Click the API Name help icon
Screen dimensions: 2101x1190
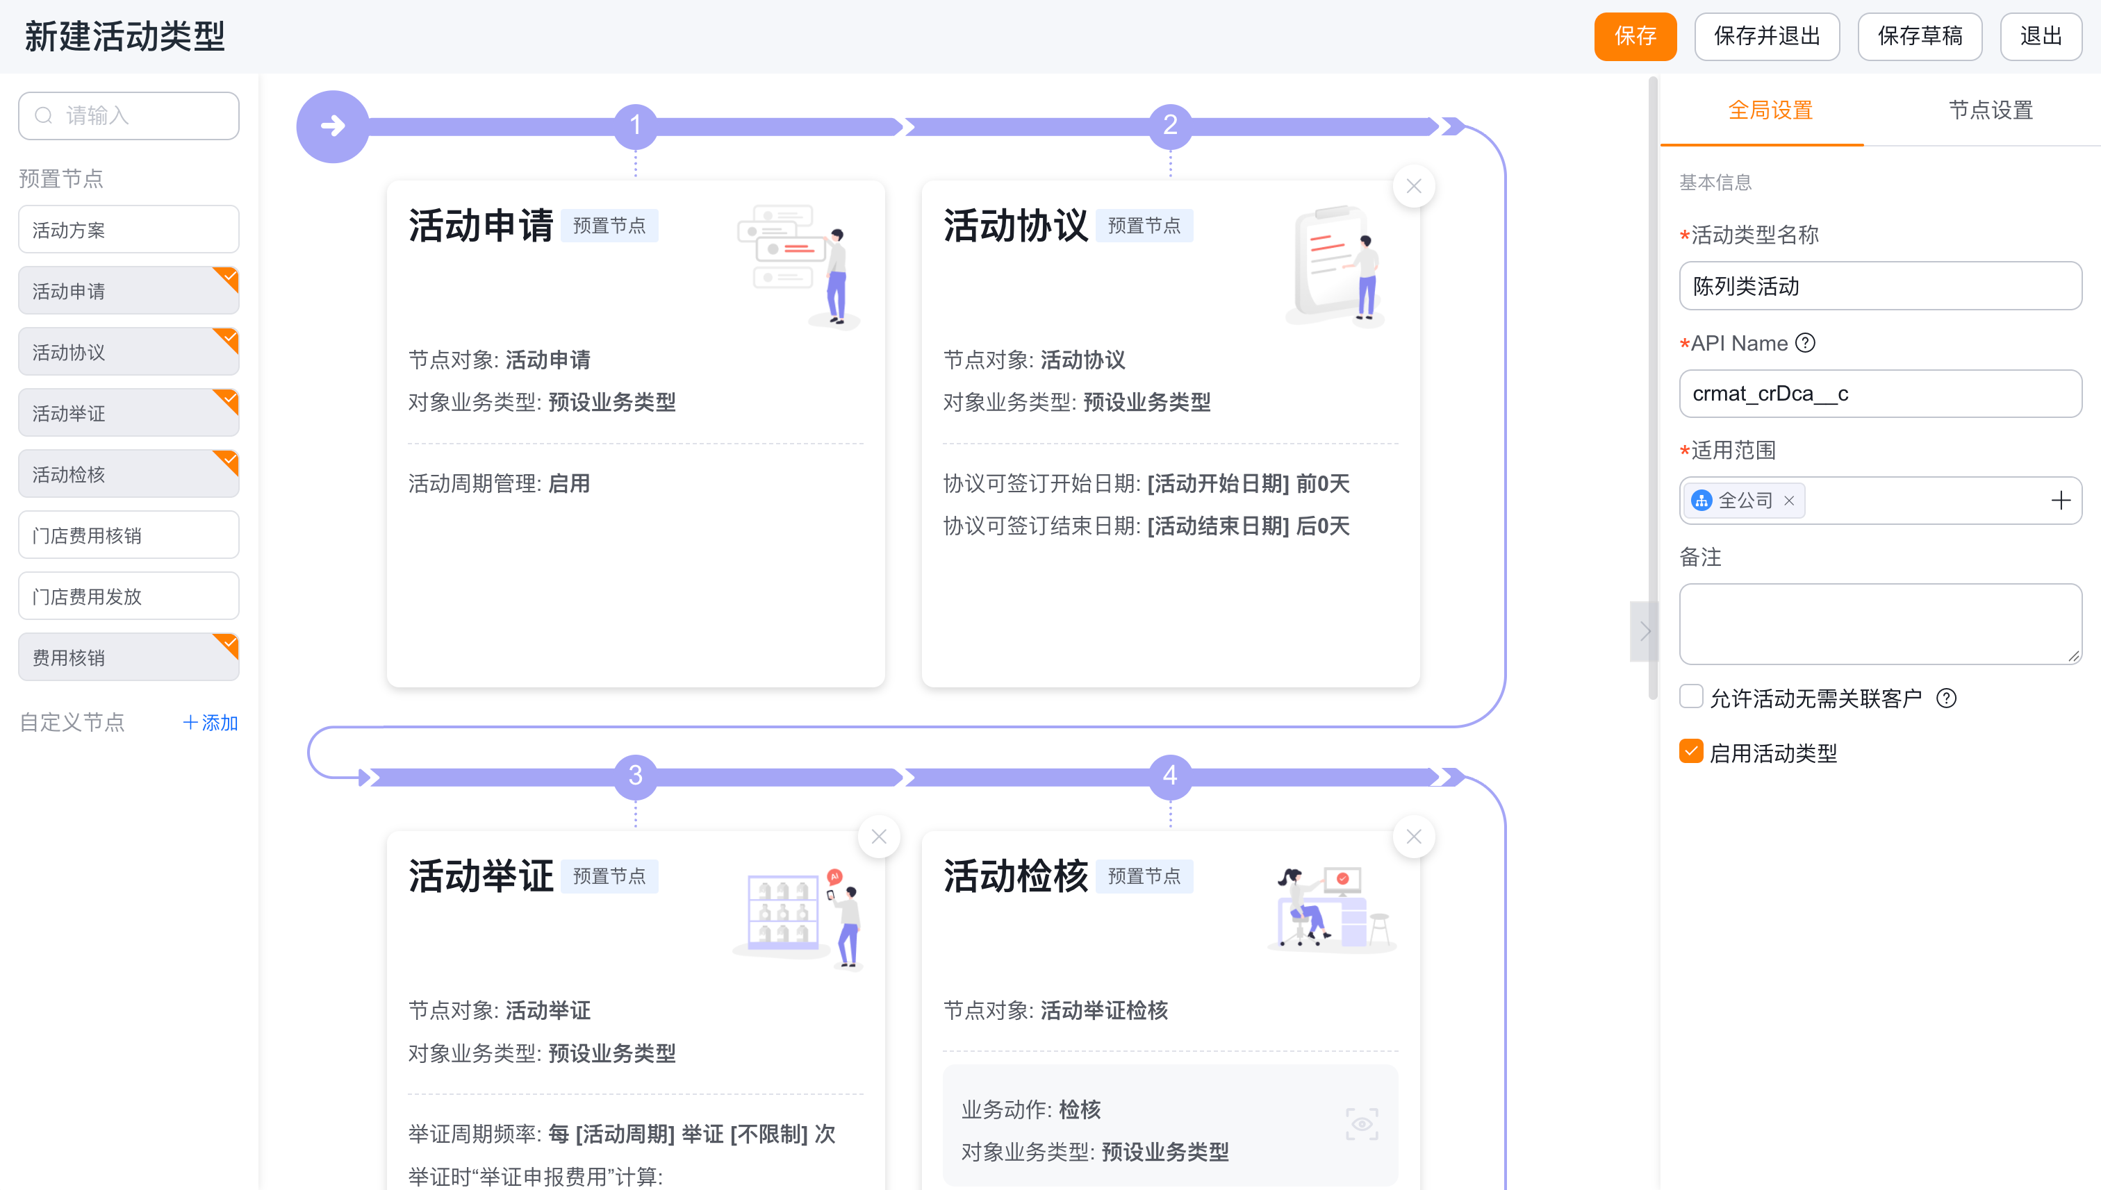point(1805,343)
